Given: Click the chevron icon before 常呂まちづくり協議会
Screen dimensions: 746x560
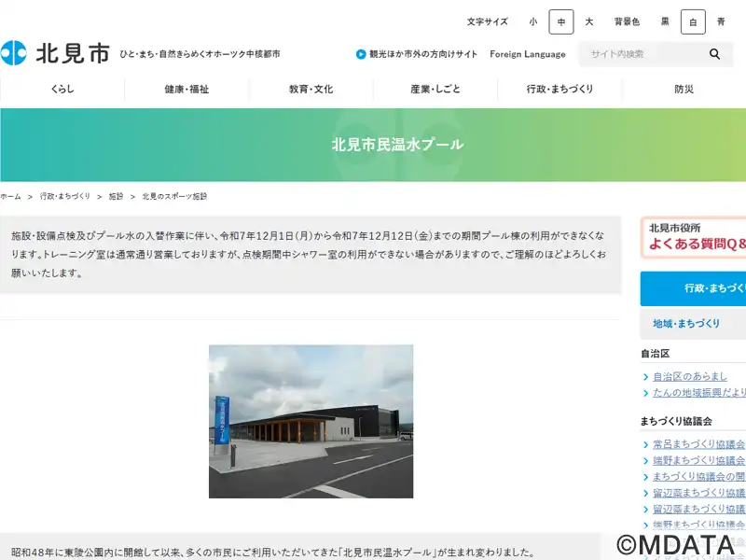Looking at the screenshot, I should (645, 445).
